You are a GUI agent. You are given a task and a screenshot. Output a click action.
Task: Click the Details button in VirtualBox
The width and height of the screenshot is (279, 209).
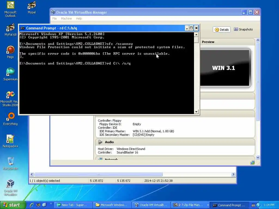click(222, 29)
